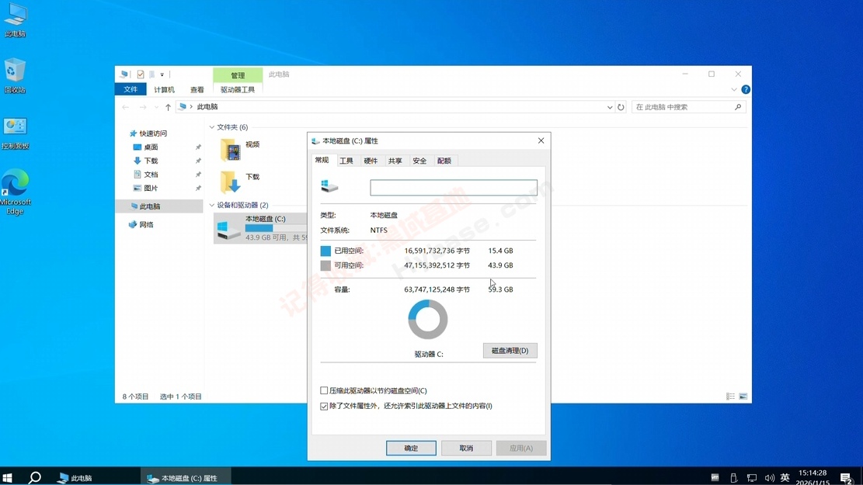Open the Videos folder icon
Image resolution: width=863 pixels, height=485 pixels.
(230, 150)
